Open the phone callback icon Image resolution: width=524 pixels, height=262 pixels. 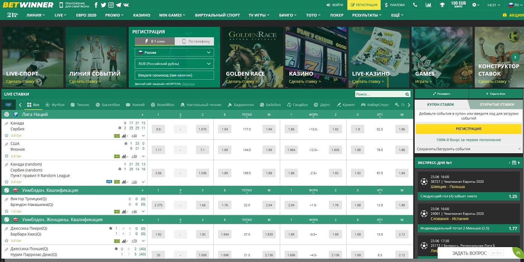(x=415, y=5)
